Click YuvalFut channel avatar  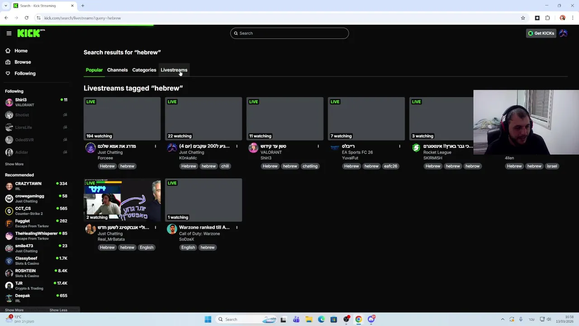[335, 148]
